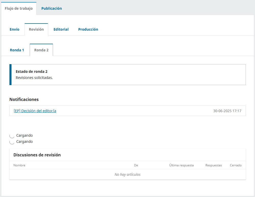Click the De column header

click(136, 165)
